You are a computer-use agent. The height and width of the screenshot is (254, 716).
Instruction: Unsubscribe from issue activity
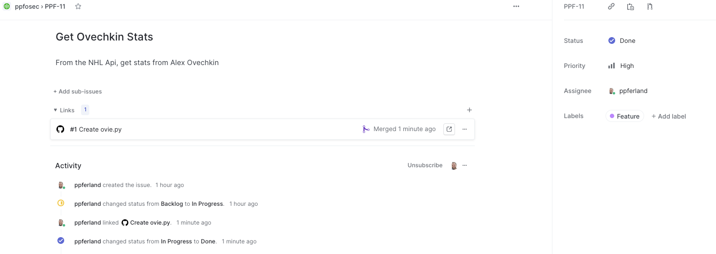click(x=425, y=165)
